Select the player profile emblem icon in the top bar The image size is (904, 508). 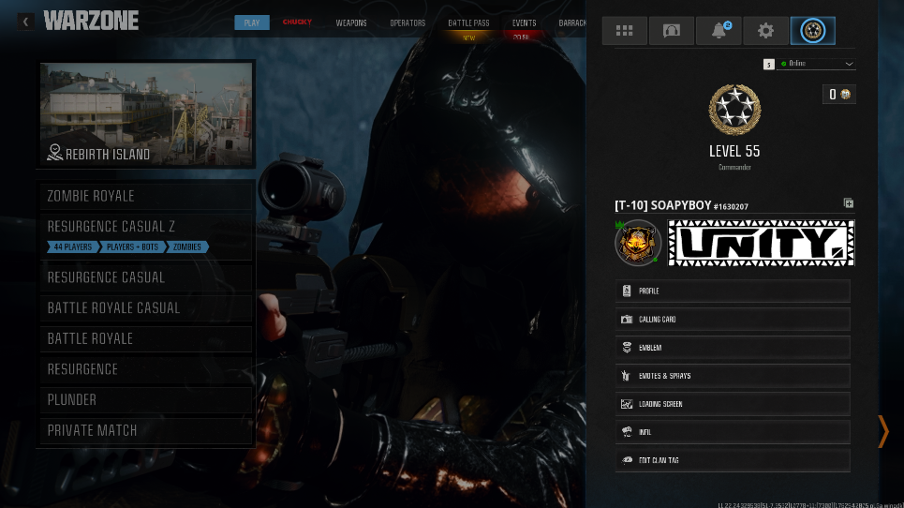[813, 31]
